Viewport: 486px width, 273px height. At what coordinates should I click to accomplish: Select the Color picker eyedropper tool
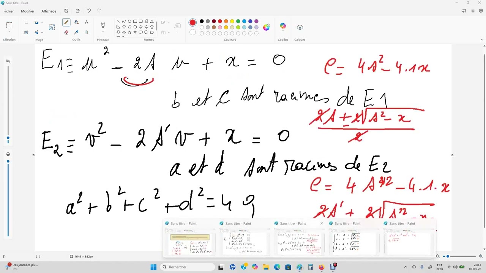(76, 33)
